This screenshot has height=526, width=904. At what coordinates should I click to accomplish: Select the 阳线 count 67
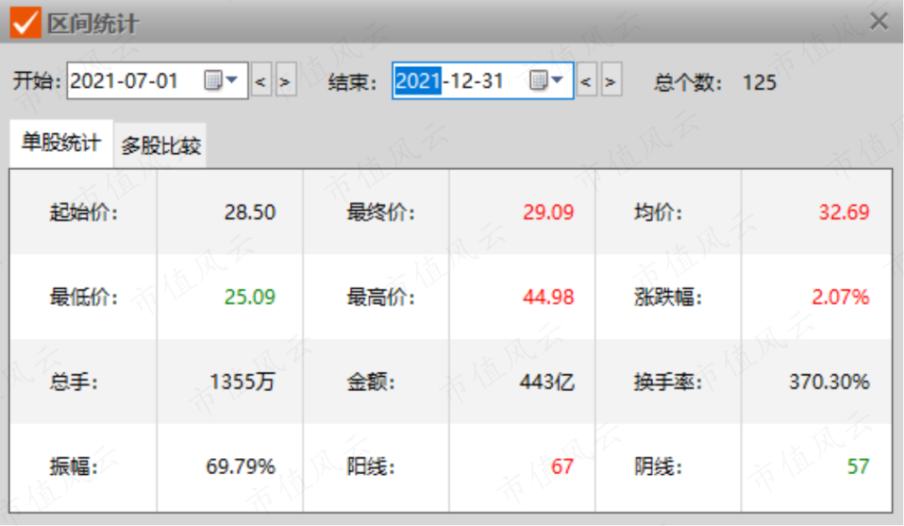562,466
